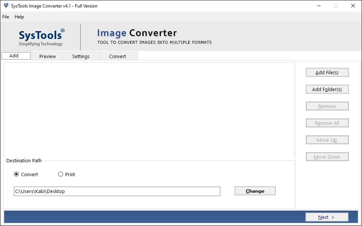Click the Add Folder(s) button
This screenshot has width=362, height=226.
point(327,89)
